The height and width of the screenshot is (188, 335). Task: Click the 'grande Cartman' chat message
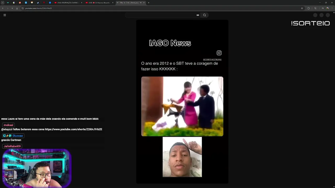point(11,140)
